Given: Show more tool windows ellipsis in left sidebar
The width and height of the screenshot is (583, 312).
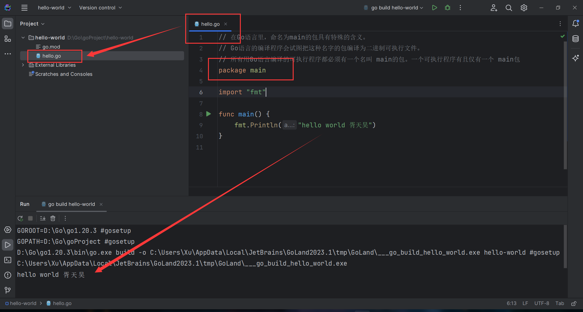Looking at the screenshot, I should [x=8, y=54].
